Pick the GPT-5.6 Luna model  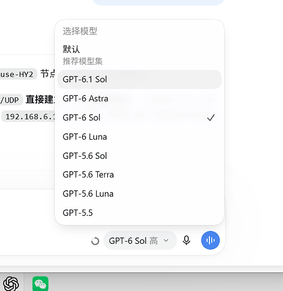139,194
